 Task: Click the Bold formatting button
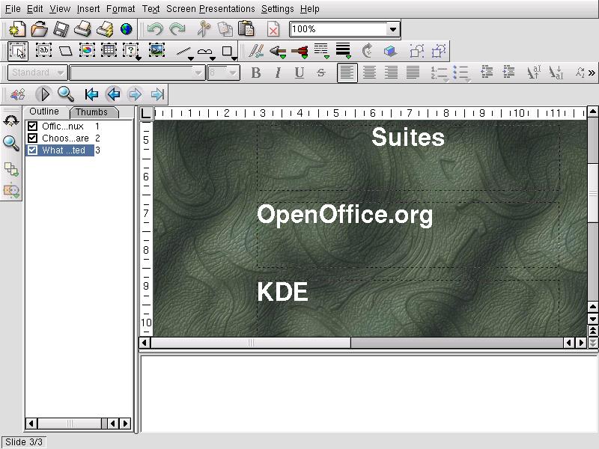(x=256, y=73)
